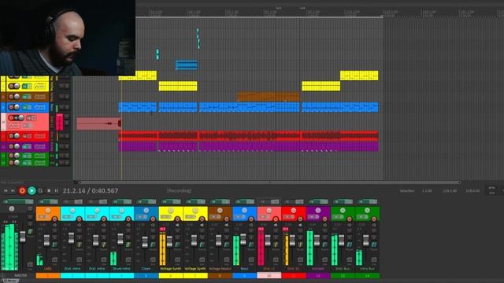
Task: Arm the Drum Intro mixer strip for recording
Action: pyautogui.click(x=128, y=219)
